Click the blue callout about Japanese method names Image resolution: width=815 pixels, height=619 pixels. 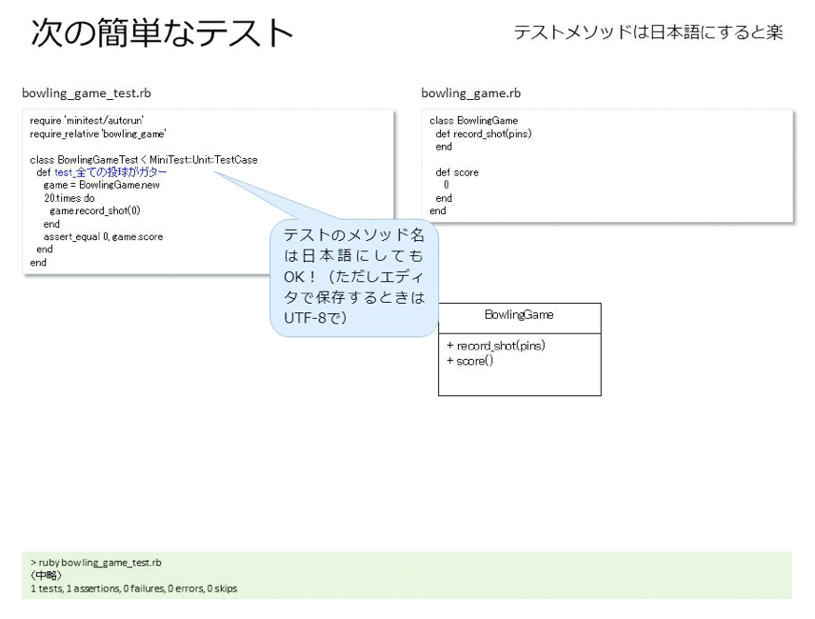[x=354, y=276]
